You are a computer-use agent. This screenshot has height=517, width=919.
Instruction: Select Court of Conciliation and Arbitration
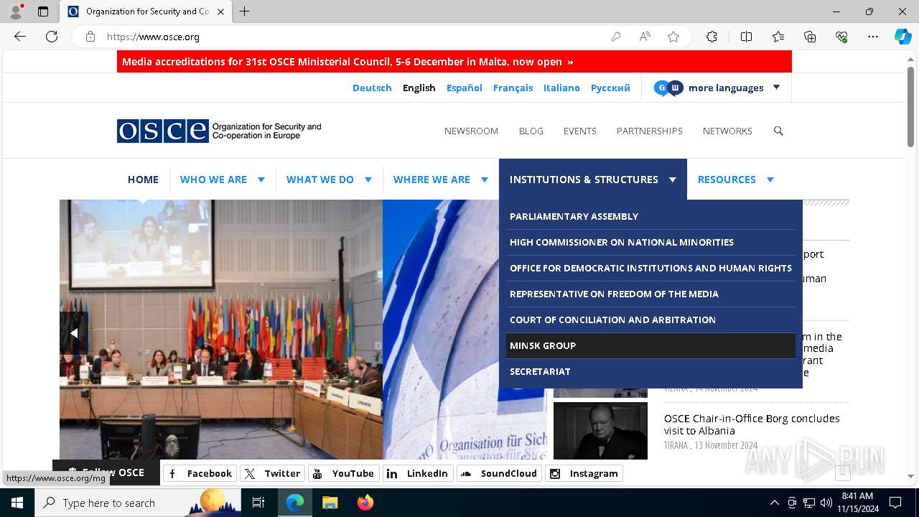(650, 320)
